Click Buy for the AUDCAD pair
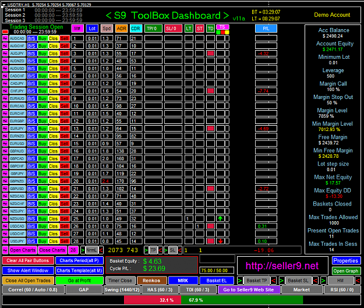The height and width of the screenshot is (308, 364). pyautogui.click(x=43, y=38)
